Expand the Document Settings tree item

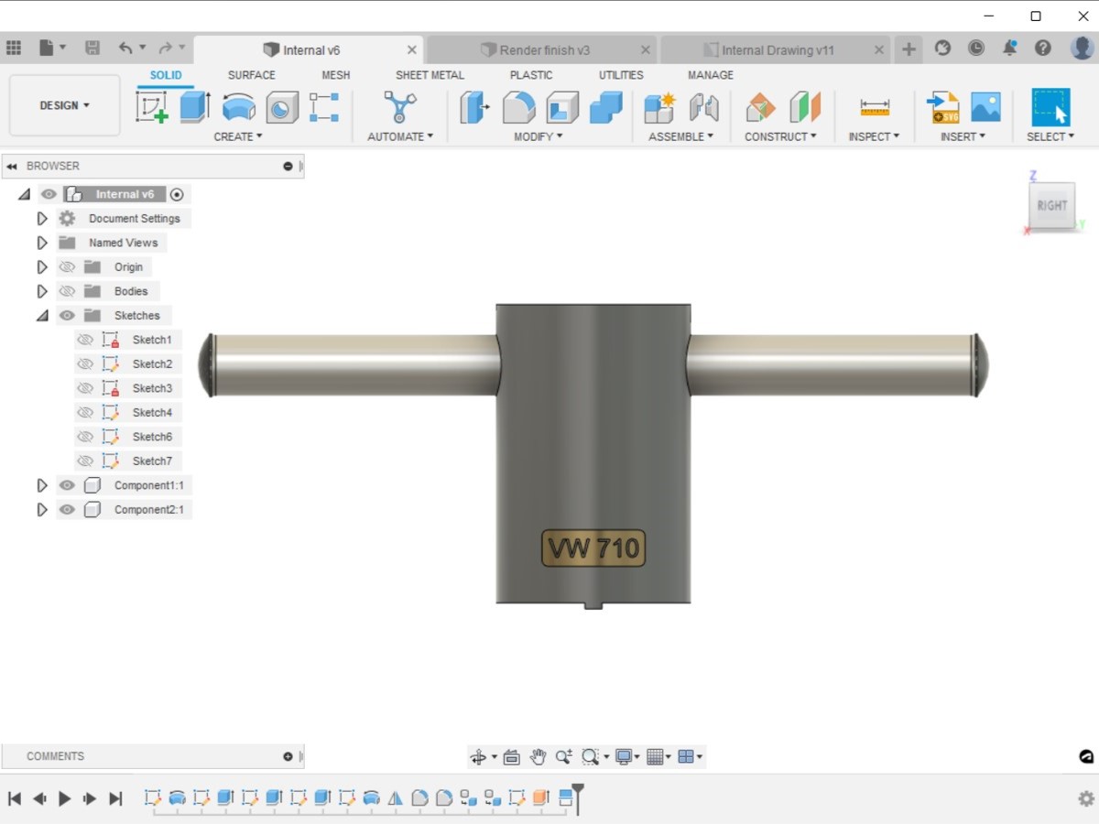click(41, 218)
